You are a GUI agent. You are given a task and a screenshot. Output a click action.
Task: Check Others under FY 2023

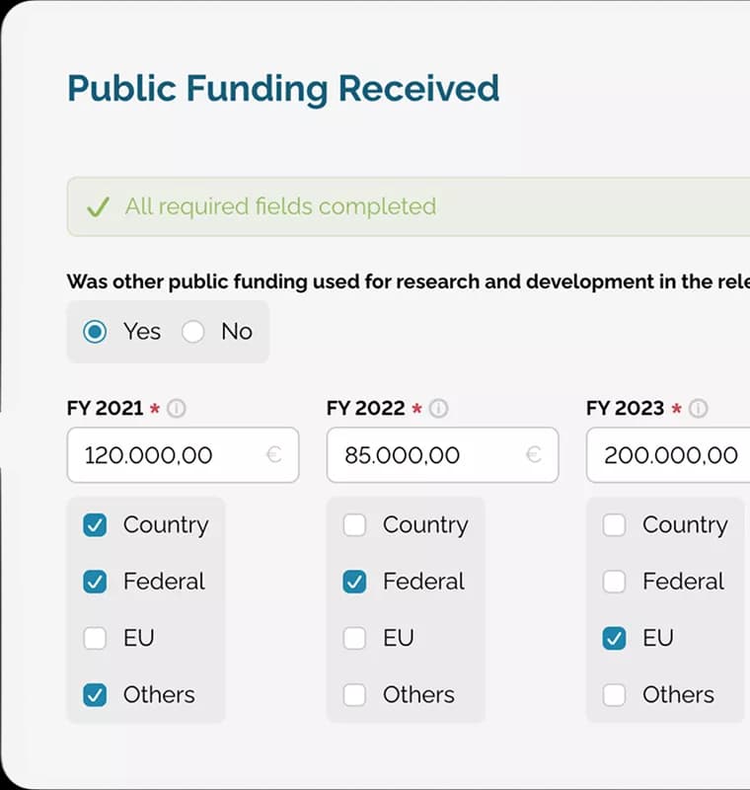pyautogui.click(x=614, y=695)
